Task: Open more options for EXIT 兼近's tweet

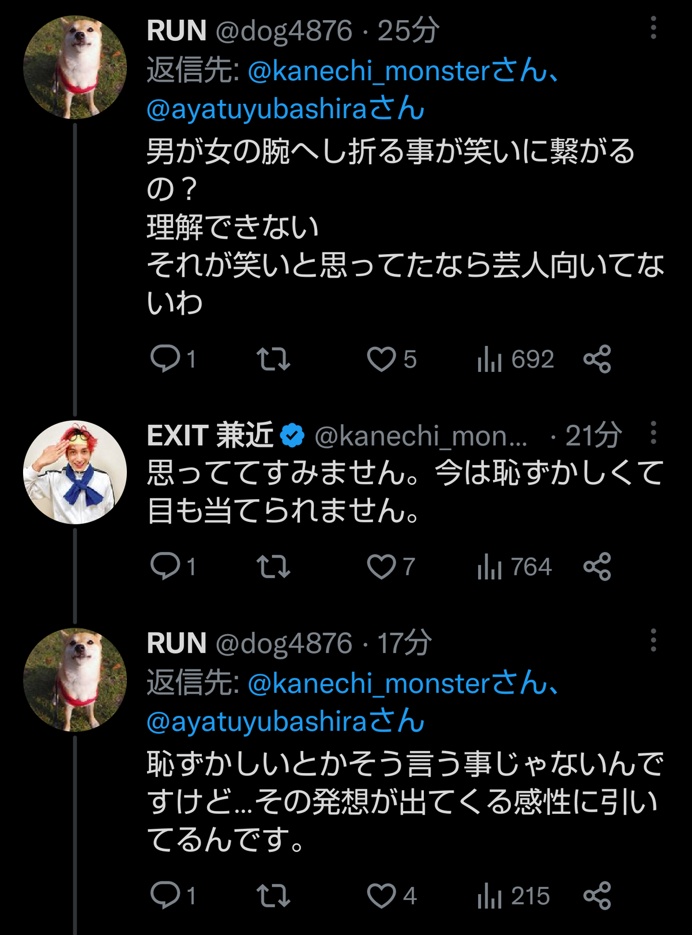Action: pos(653,432)
